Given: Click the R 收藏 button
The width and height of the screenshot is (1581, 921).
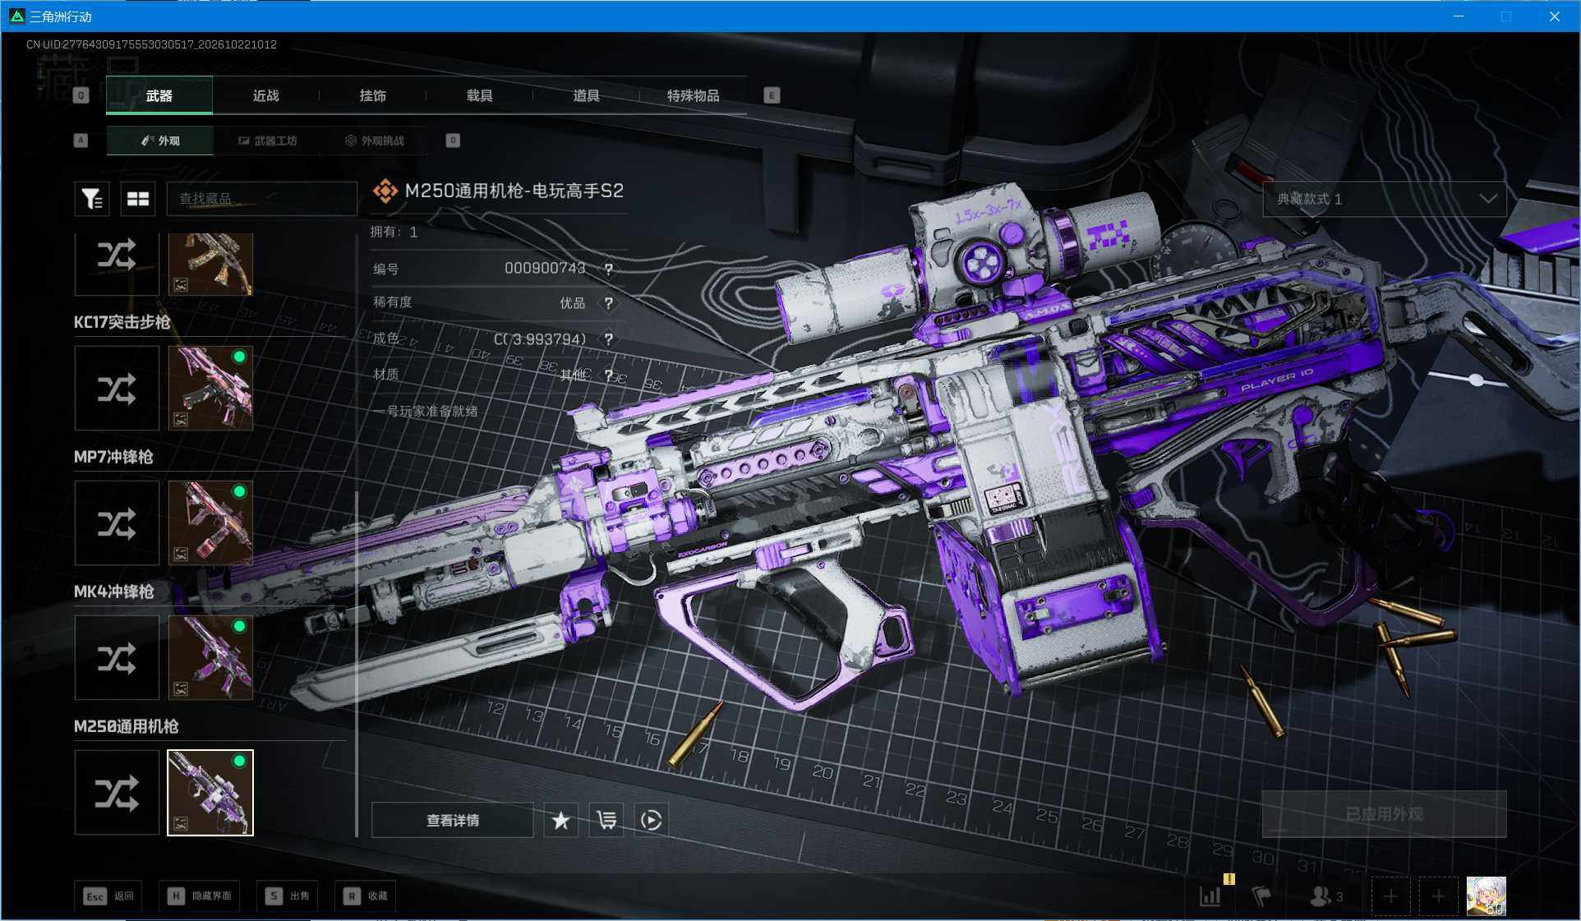Looking at the screenshot, I should [x=366, y=896].
